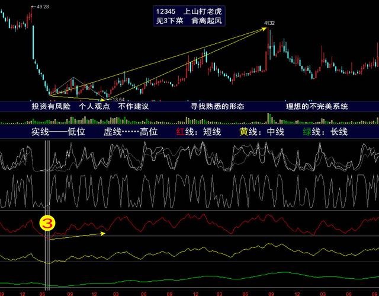Viewport: 379px width, 296px height.
Task: Click the '黄线:中线' legend entry
Action: pos(262,132)
